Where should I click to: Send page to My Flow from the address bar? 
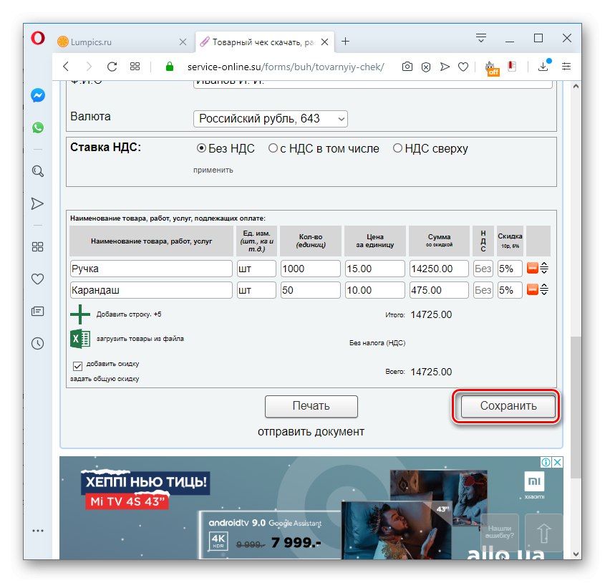coord(445,67)
